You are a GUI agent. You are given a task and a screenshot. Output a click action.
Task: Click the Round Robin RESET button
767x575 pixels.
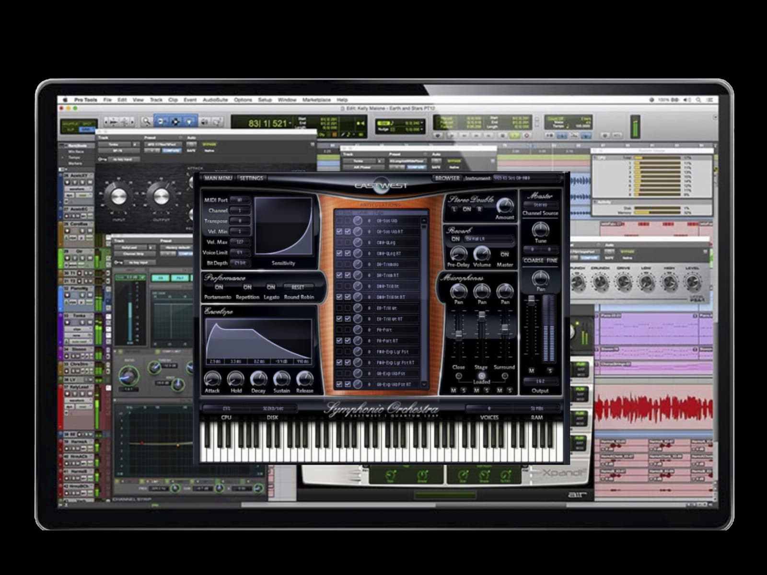point(298,287)
